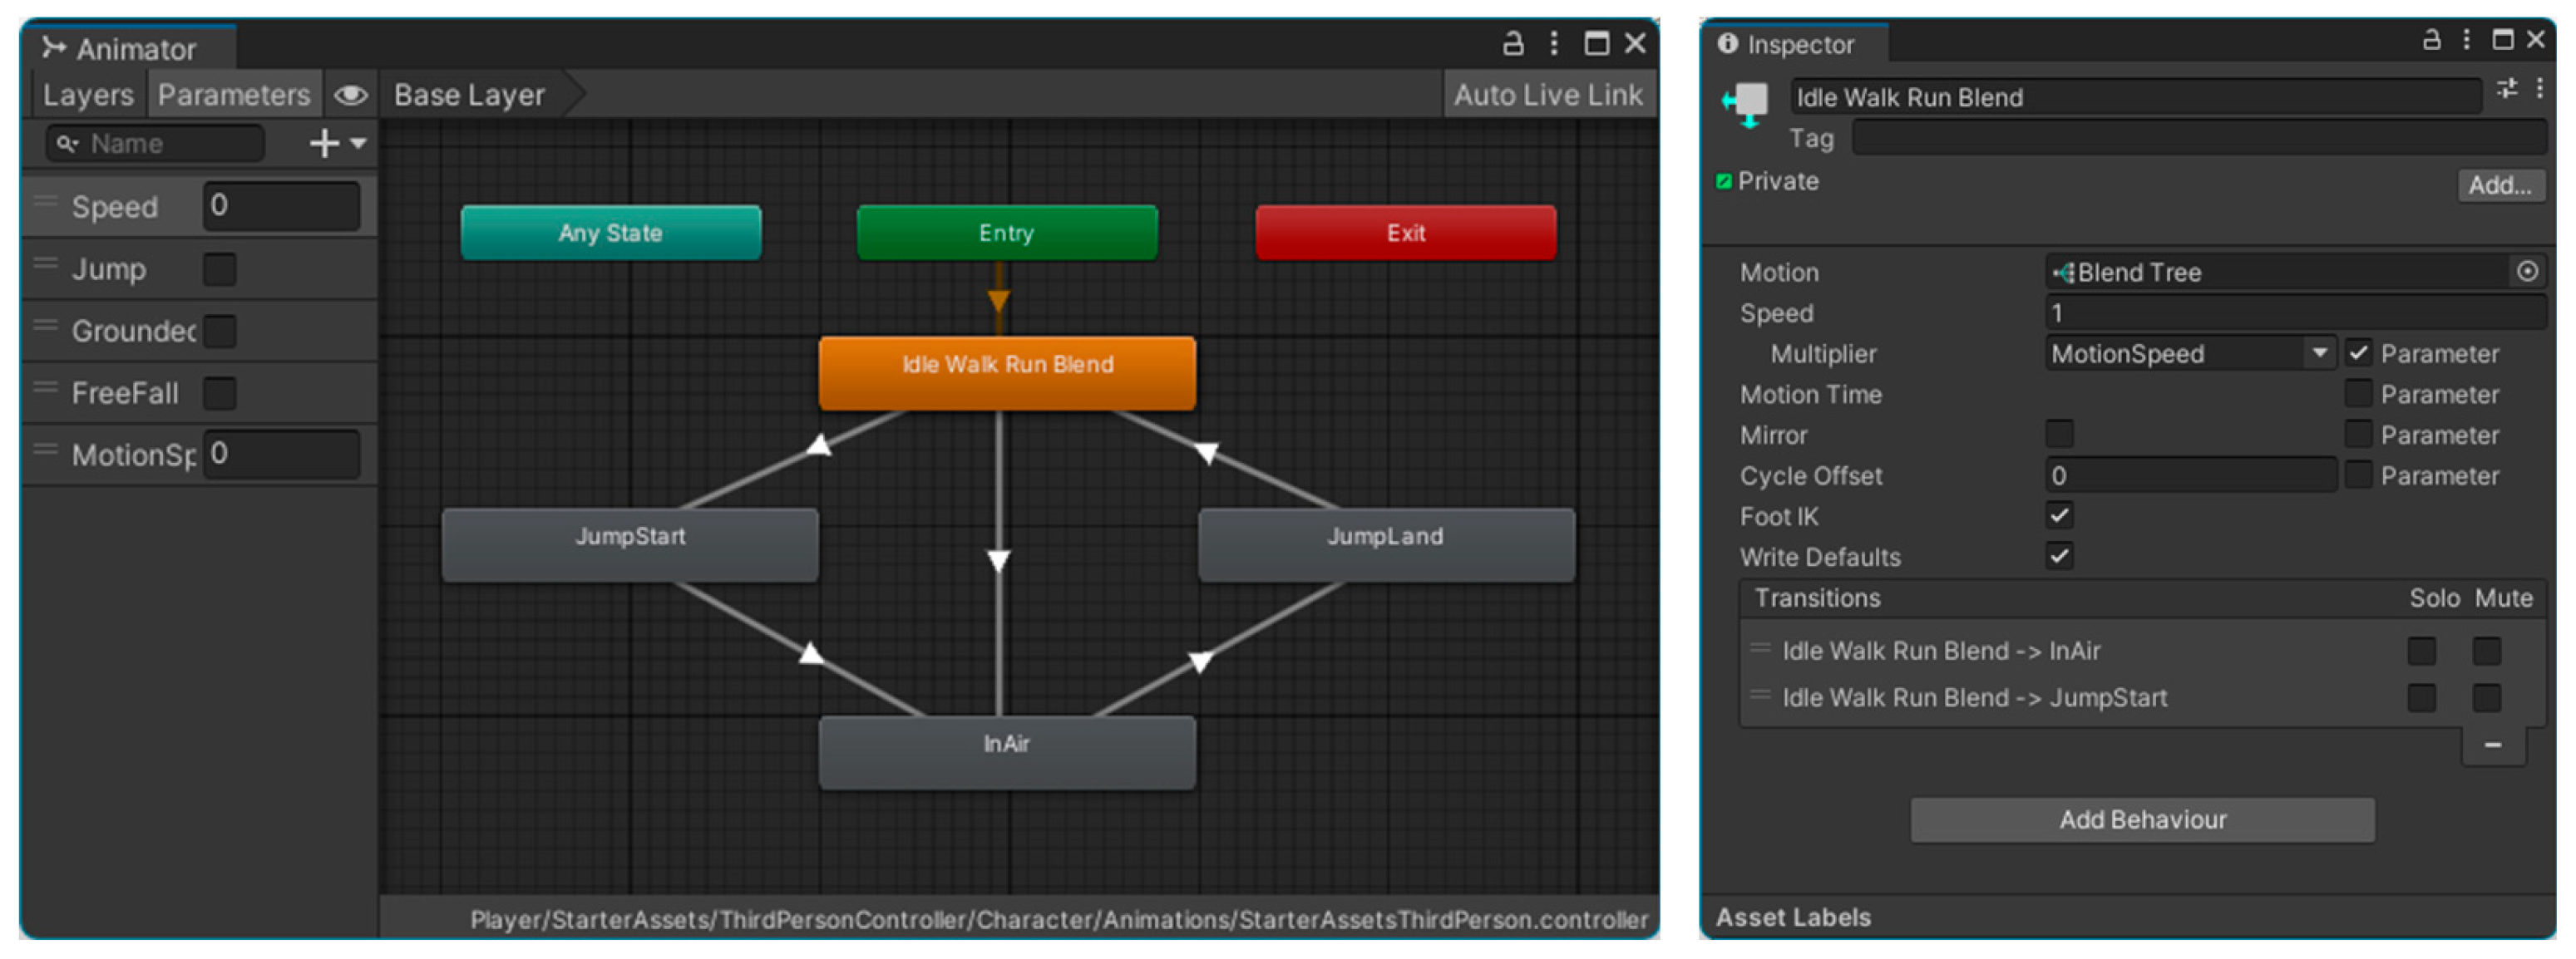Expand the add parameter dropdown arrow
Viewport: 2576px width, 959px height.
[358, 144]
